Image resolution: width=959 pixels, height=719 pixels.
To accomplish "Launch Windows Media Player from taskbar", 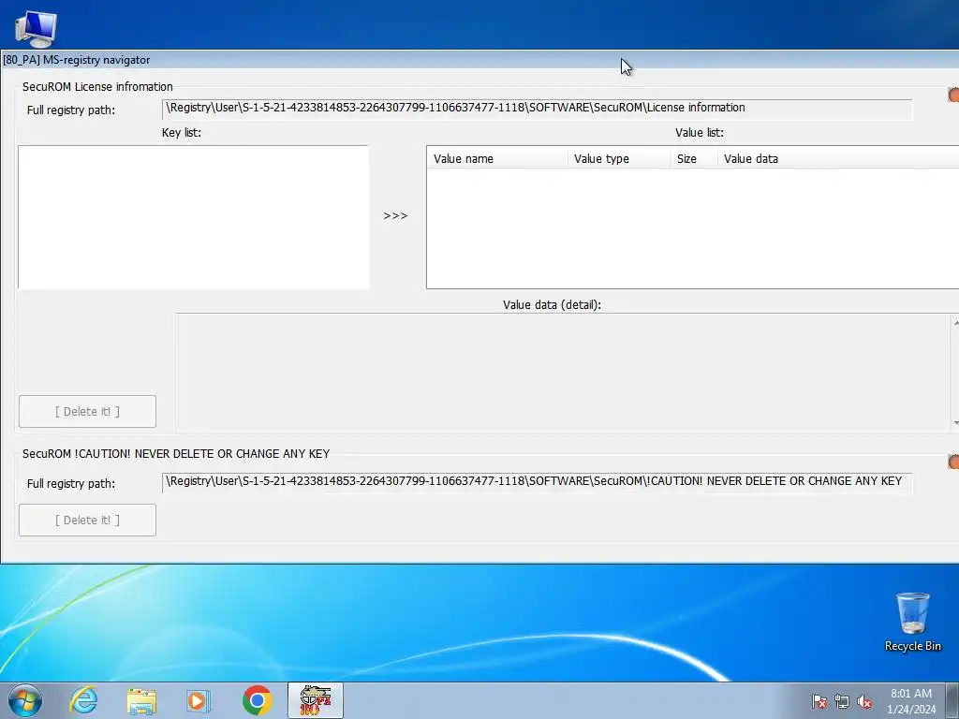I will pyautogui.click(x=199, y=700).
